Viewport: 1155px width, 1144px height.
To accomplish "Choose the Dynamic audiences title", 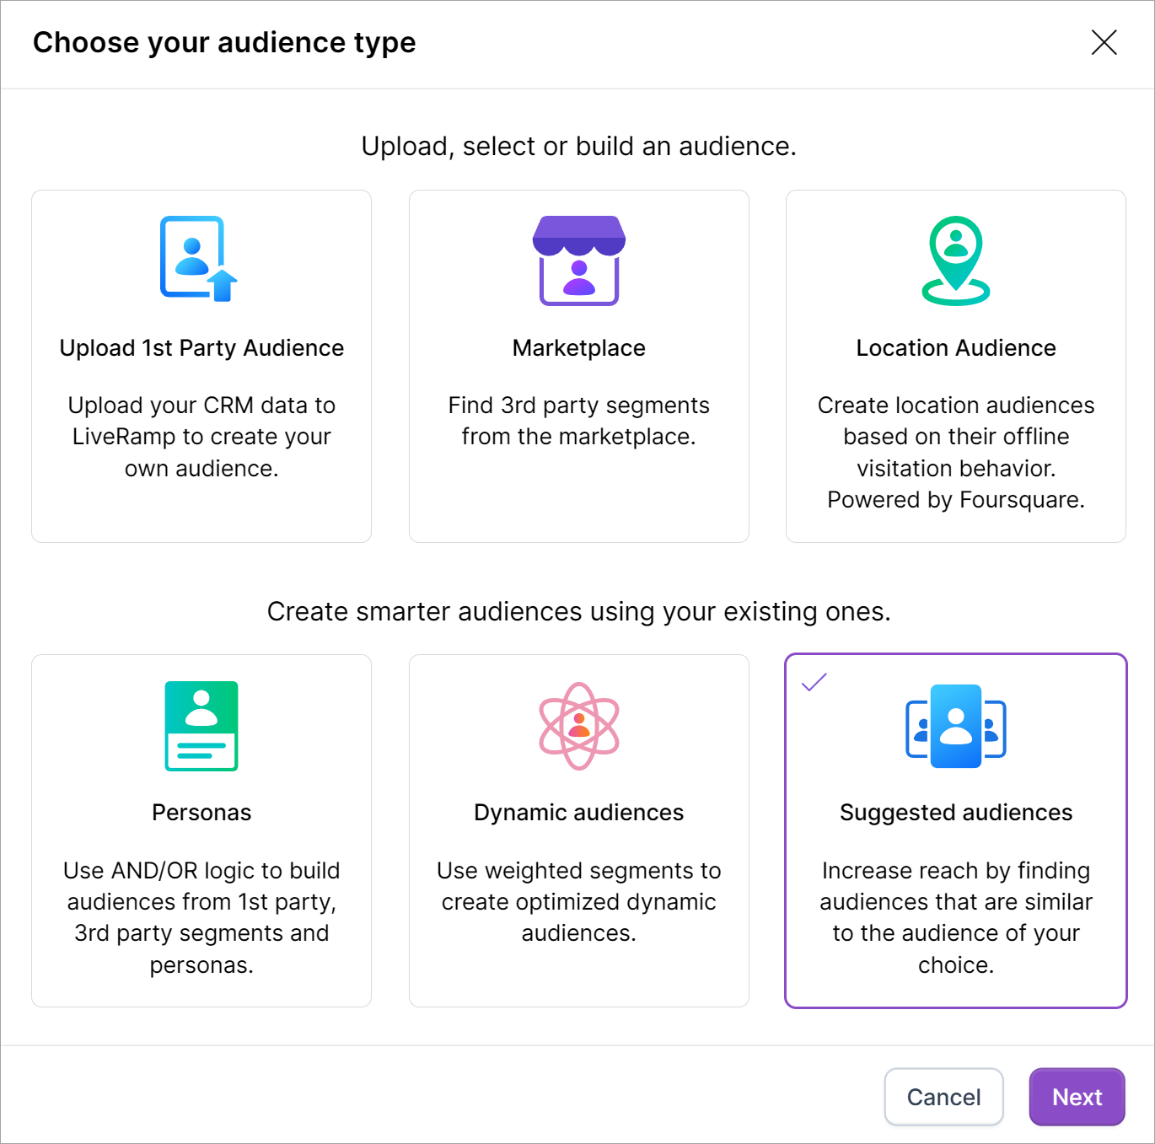I will point(578,813).
